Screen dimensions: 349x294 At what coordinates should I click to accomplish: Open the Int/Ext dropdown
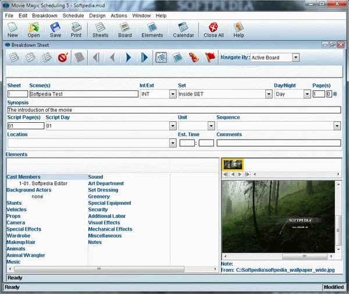point(173,94)
